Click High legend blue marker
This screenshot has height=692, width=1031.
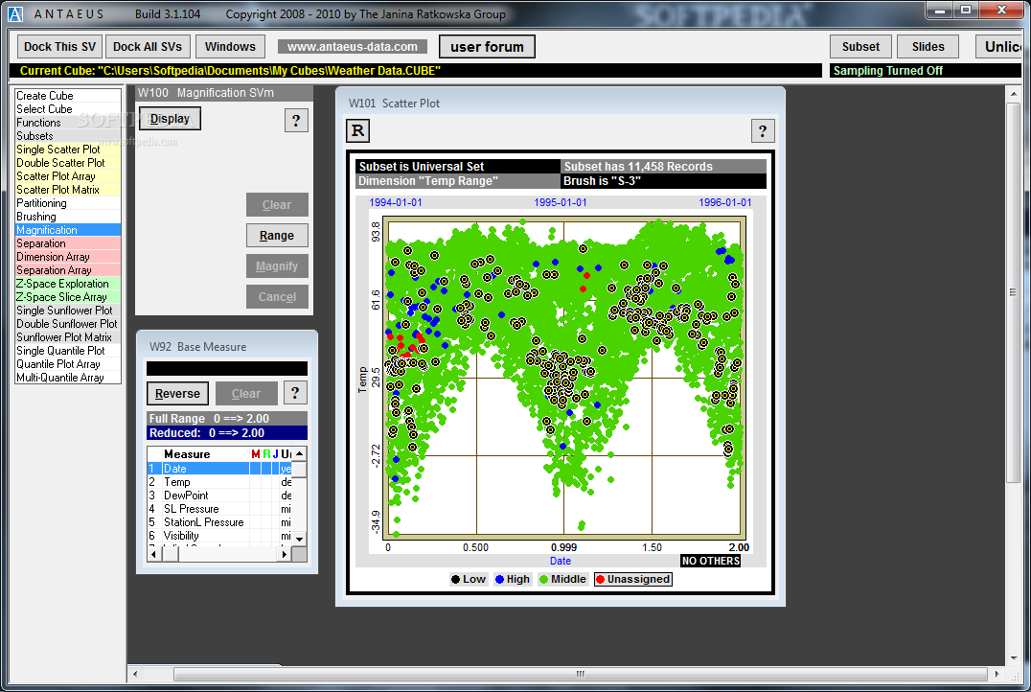499,580
